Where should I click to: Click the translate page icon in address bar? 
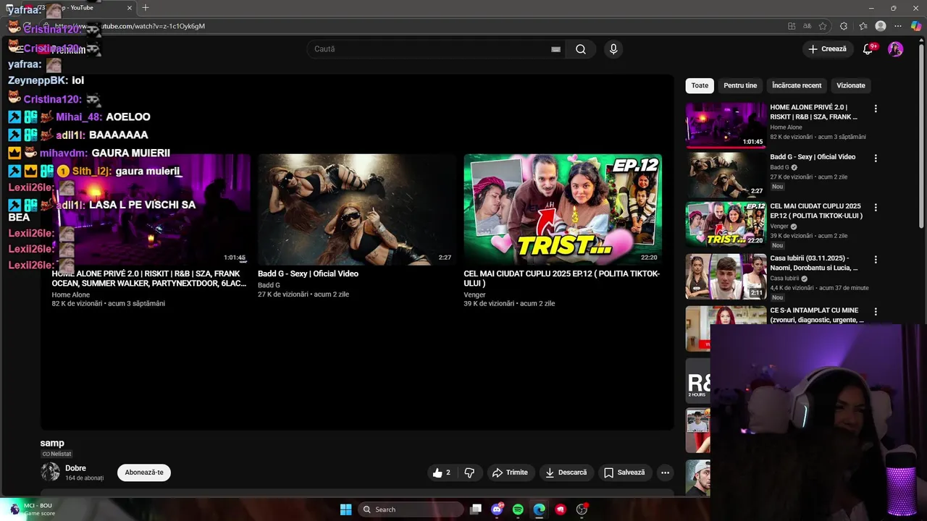click(x=808, y=26)
